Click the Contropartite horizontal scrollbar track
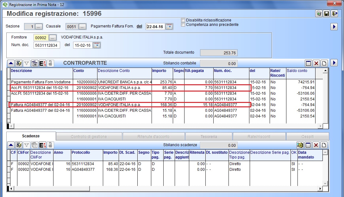Viewport: 344px width, 197px height. 166,126
